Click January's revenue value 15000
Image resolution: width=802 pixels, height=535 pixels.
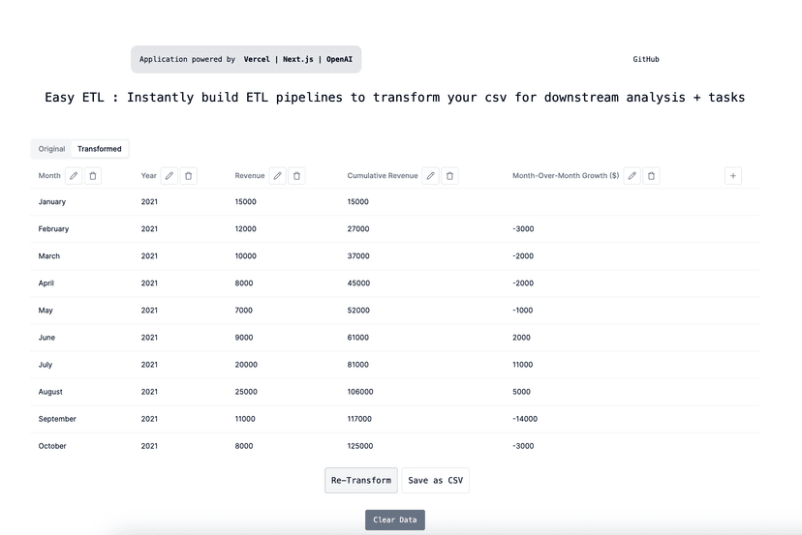(x=245, y=202)
